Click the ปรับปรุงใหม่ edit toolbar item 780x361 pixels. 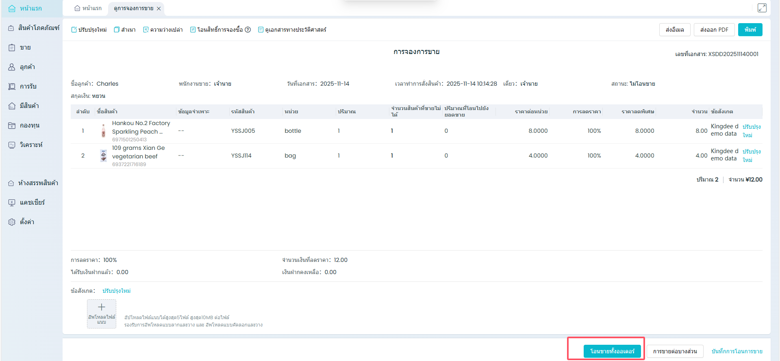(x=89, y=30)
